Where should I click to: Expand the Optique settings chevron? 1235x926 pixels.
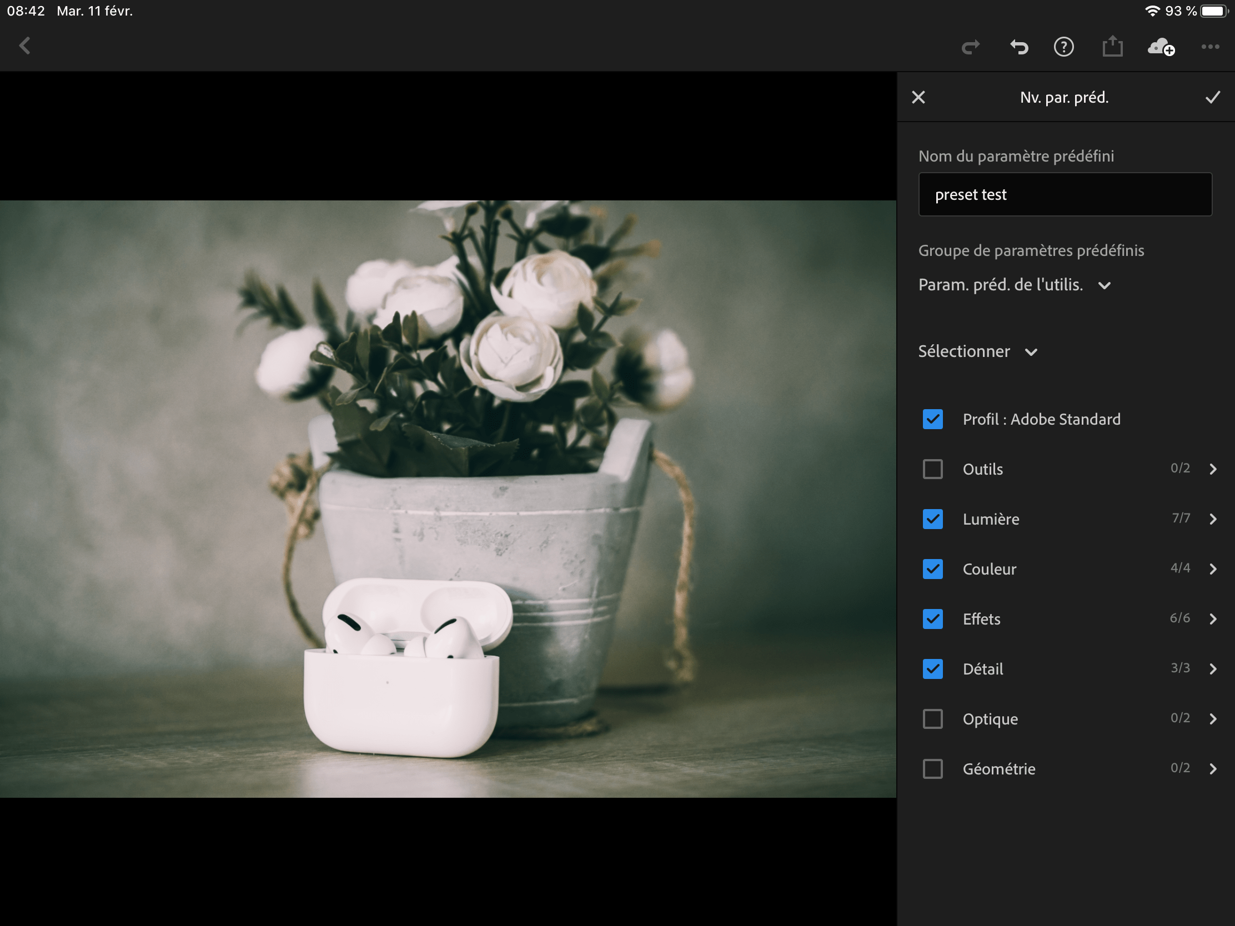(x=1213, y=719)
